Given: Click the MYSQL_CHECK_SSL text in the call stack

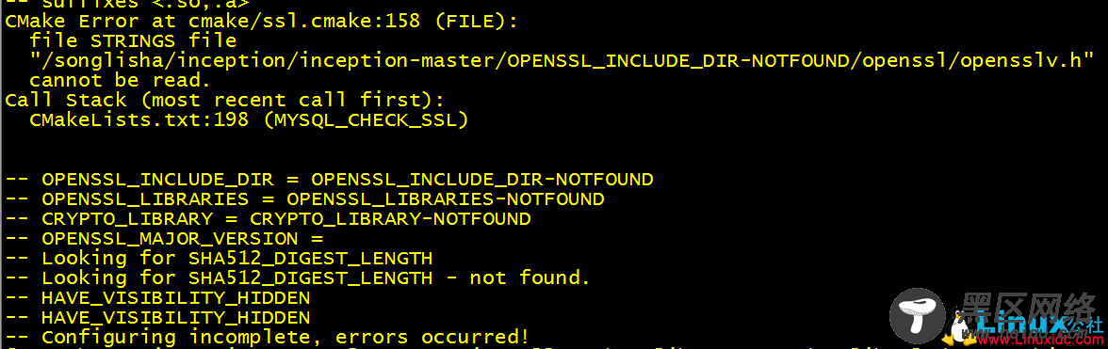Looking at the screenshot, I should (x=365, y=119).
